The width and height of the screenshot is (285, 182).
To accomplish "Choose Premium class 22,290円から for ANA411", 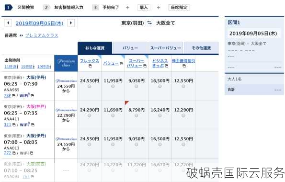I will [66, 115].
